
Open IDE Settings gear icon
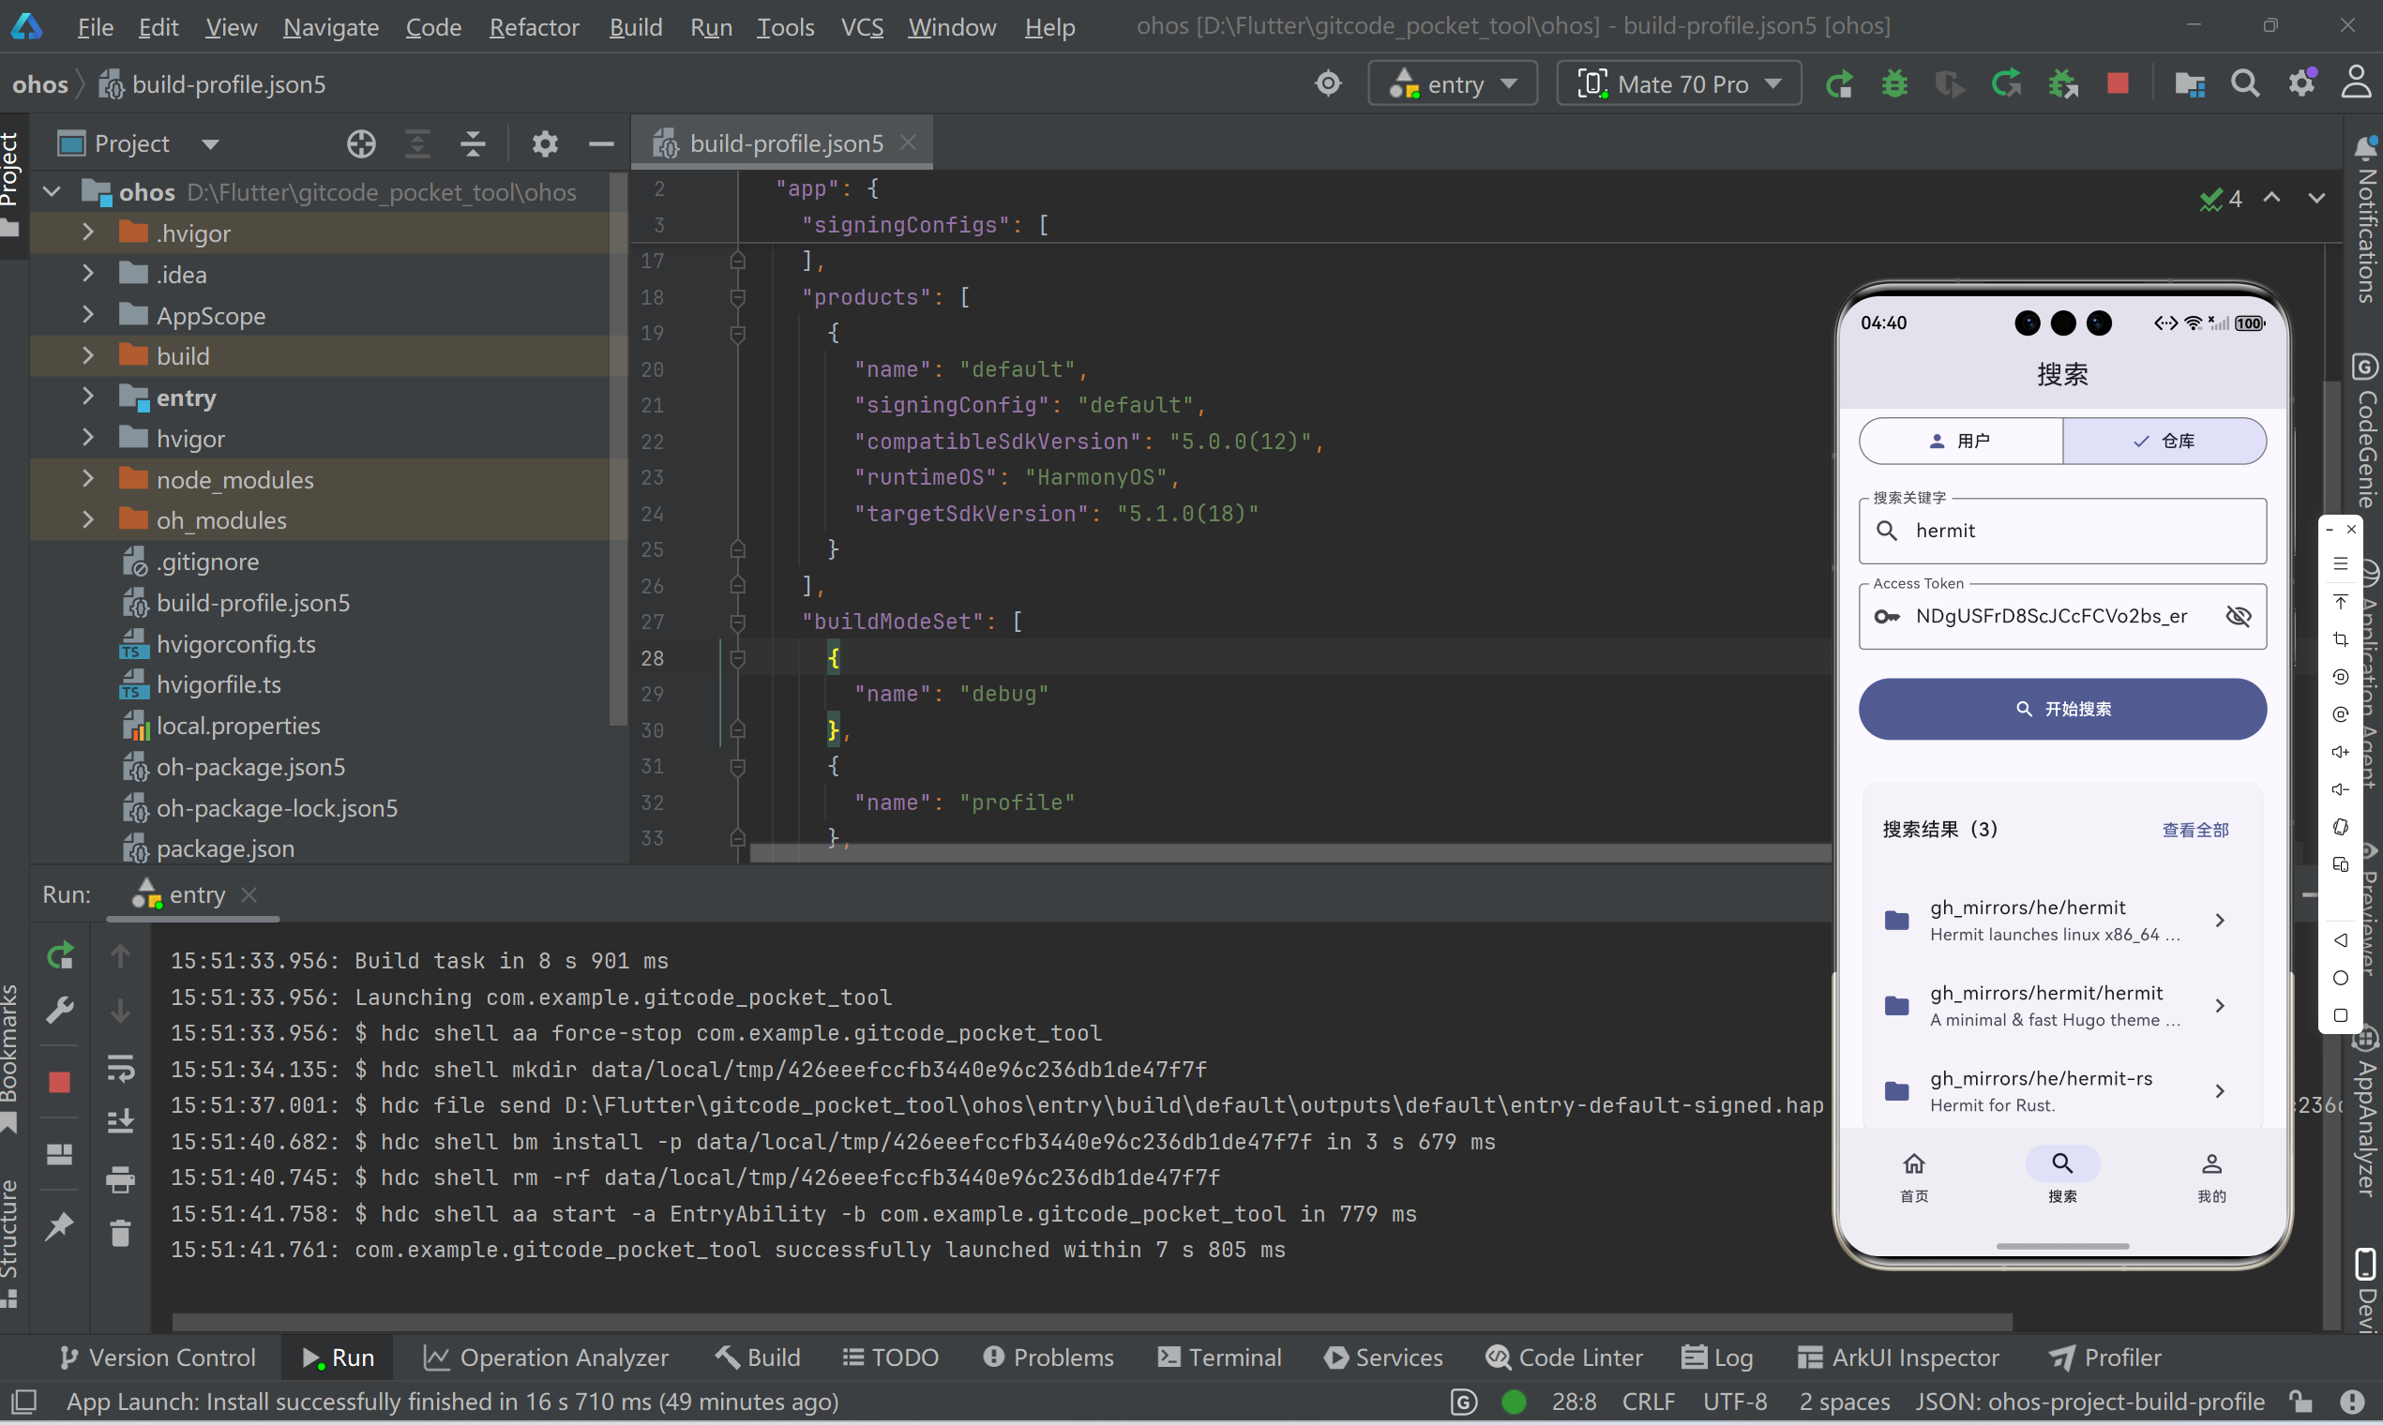coord(2302,83)
